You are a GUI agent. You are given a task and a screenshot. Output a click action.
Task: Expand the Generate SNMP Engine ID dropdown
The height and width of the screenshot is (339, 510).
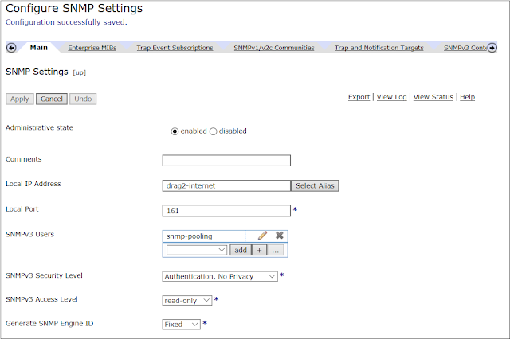tap(181, 324)
